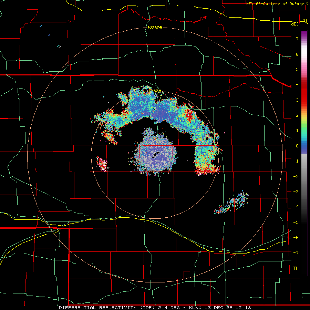This screenshot has height=310, width=310.
Task: Click the 6 value on color scale
Action: point(297,54)
